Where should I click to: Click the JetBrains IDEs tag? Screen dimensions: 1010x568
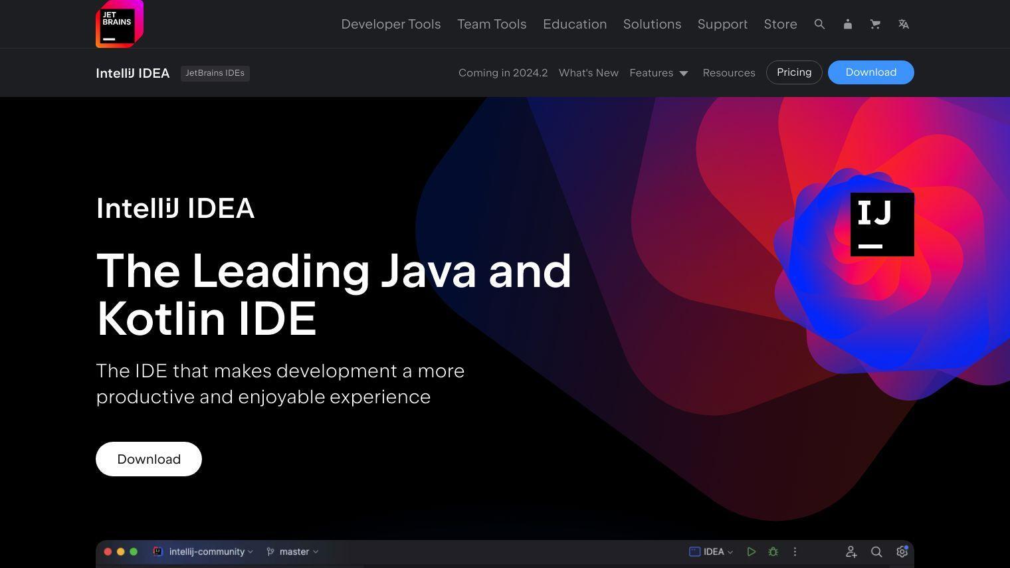pyautogui.click(x=215, y=73)
